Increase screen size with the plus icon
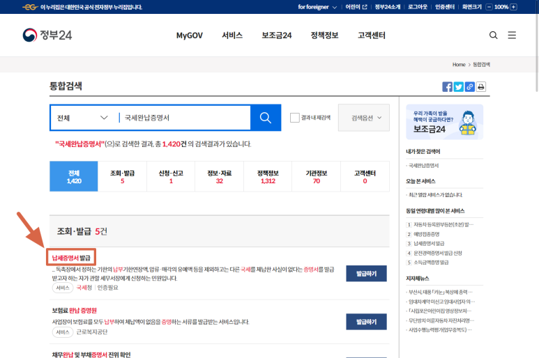Viewport: 539px width, 358px height. [514, 7]
